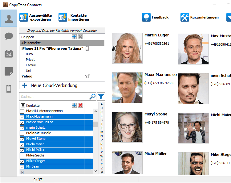Delete selected contacts with red X
The image size is (231, 183).
[80, 105]
